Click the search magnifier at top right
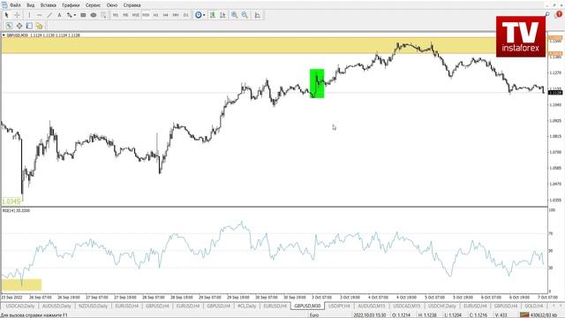565x318 pixels. click(x=547, y=14)
